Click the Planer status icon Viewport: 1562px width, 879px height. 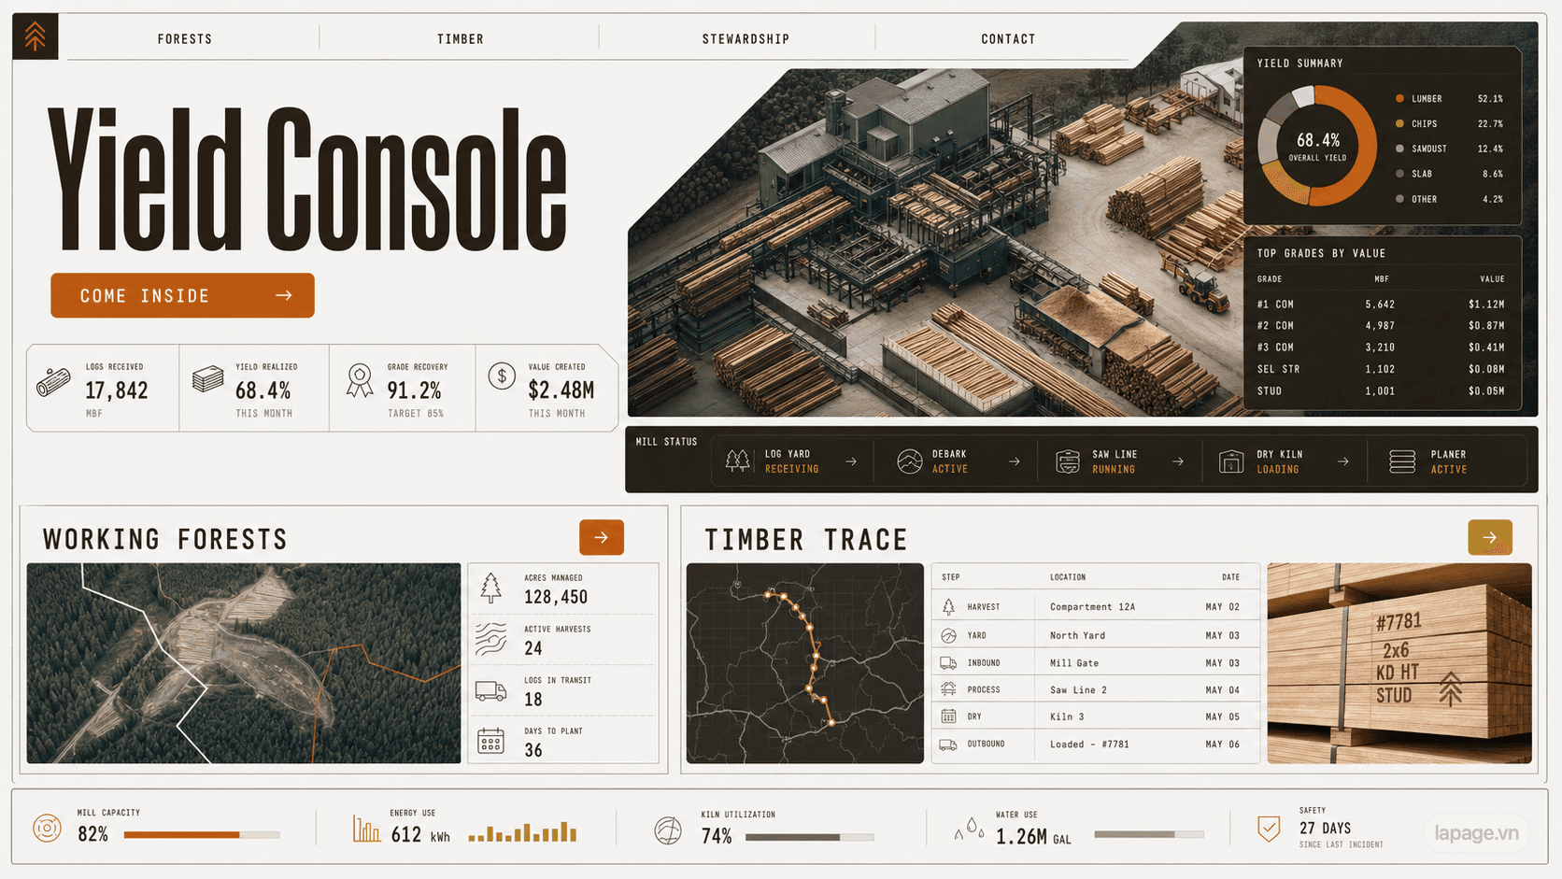pyautogui.click(x=1402, y=461)
